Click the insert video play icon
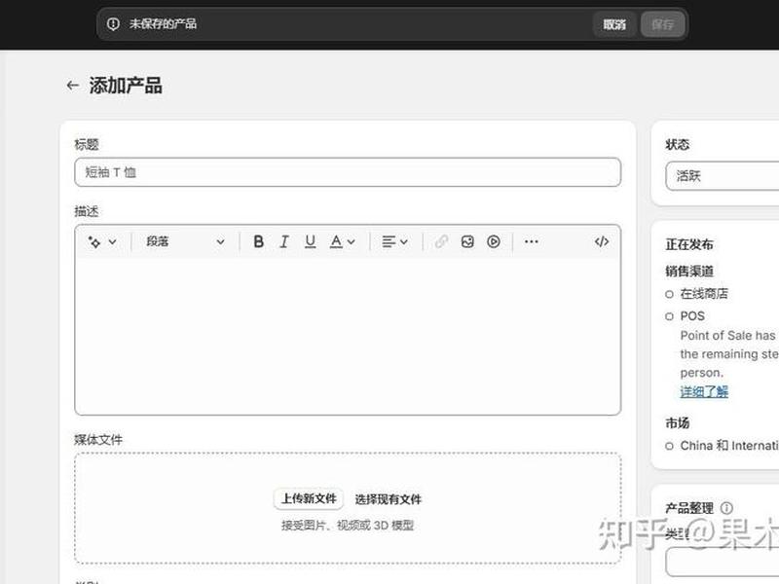The height and width of the screenshot is (584, 779). [494, 241]
